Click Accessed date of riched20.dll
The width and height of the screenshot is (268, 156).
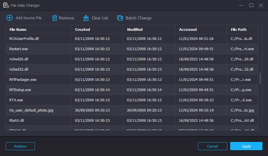pyautogui.click(x=196, y=59)
